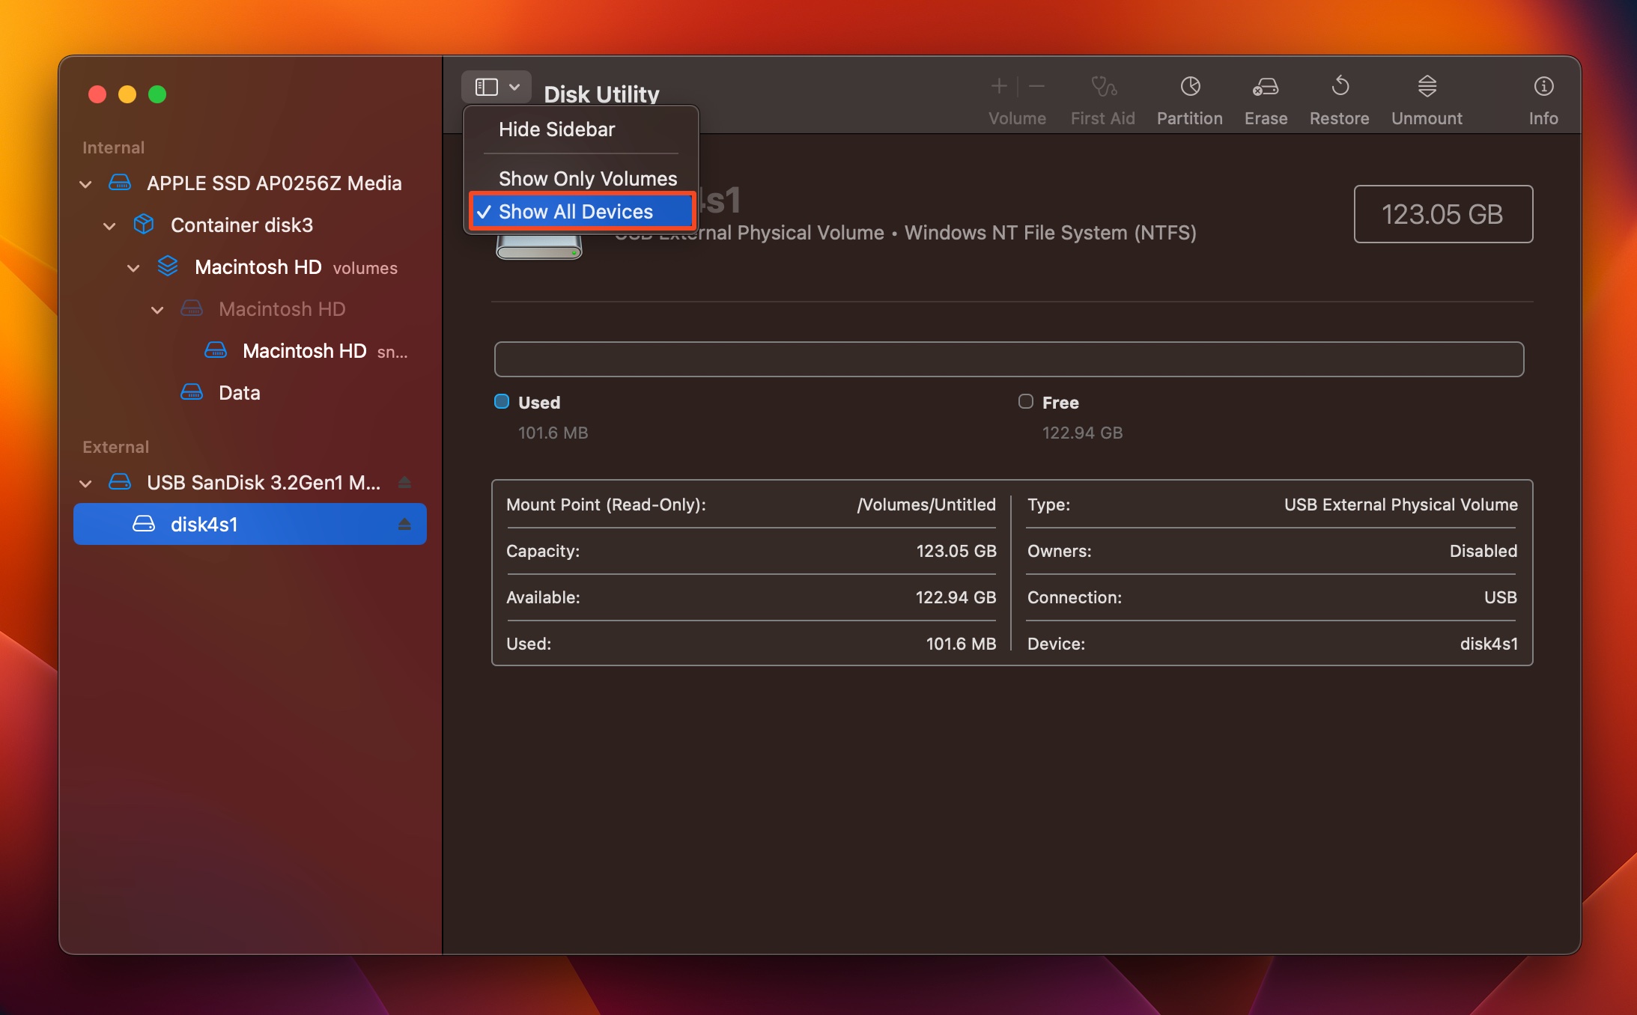This screenshot has height=1015, width=1637.
Task: Click the disk usage bar
Action: [1009, 359]
